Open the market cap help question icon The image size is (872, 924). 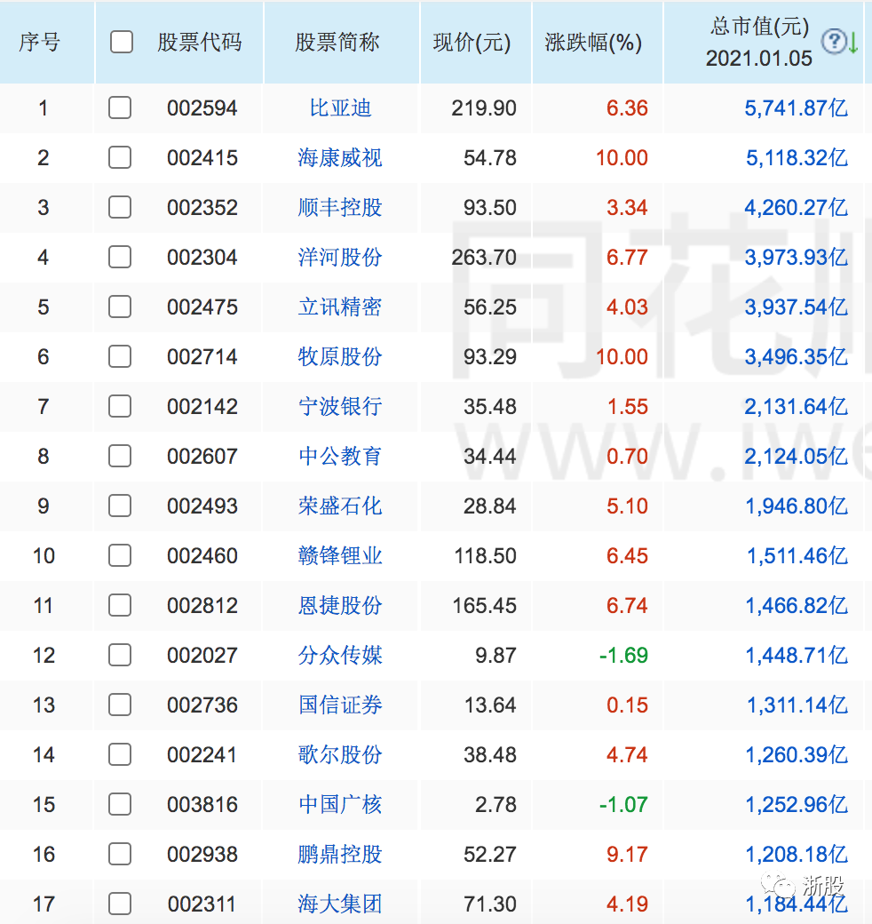pyautogui.click(x=834, y=41)
